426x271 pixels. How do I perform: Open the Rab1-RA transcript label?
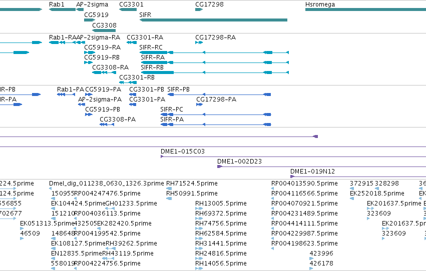[62, 37]
